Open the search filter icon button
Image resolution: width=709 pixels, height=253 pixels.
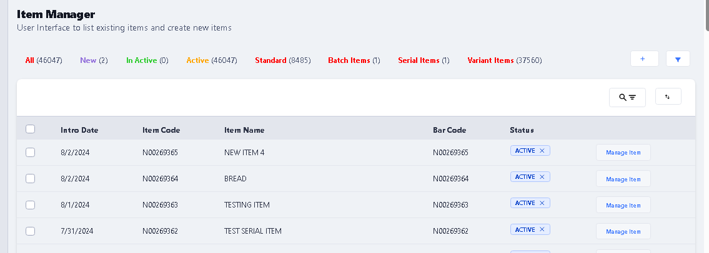tap(627, 97)
